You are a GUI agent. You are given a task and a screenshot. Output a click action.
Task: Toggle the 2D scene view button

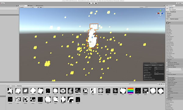pyautogui.click(x=33, y=7)
